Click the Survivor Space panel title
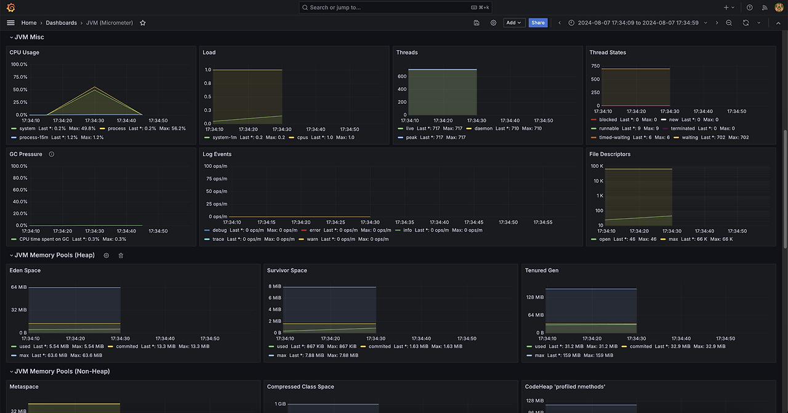The image size is (788, 413). point(287,270)
